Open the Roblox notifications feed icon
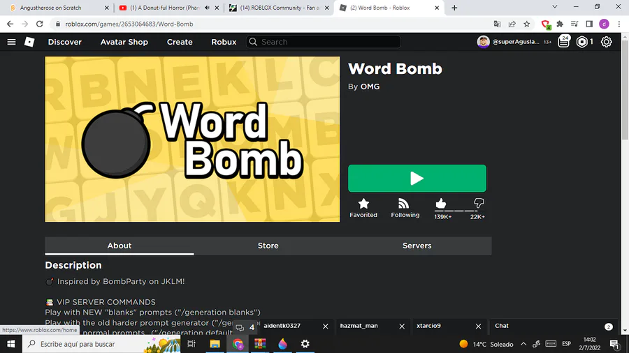The image size is (629, 353). coord(563,42)
